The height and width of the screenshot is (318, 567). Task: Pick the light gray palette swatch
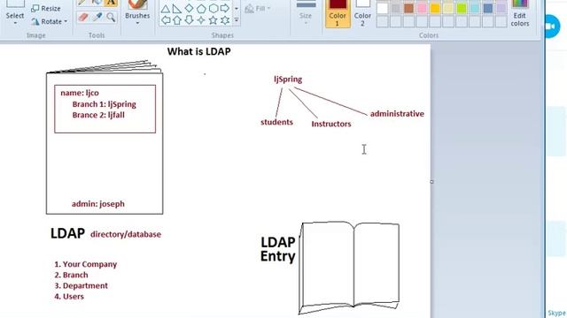(x=396, y=8)
